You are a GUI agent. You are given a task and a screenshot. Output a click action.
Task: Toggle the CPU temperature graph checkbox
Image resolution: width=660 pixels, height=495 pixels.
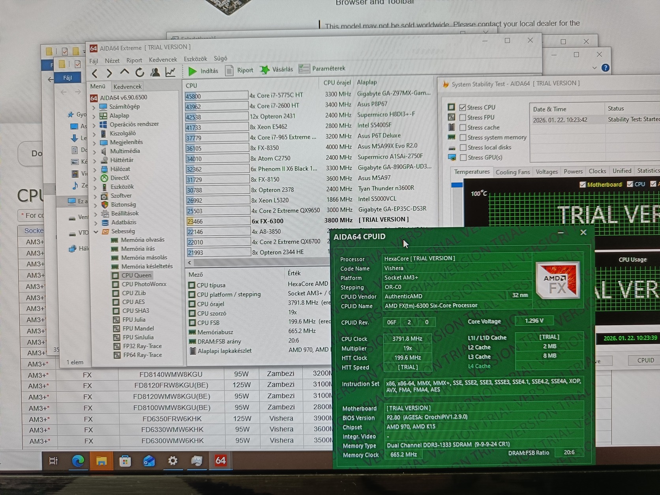630,184
